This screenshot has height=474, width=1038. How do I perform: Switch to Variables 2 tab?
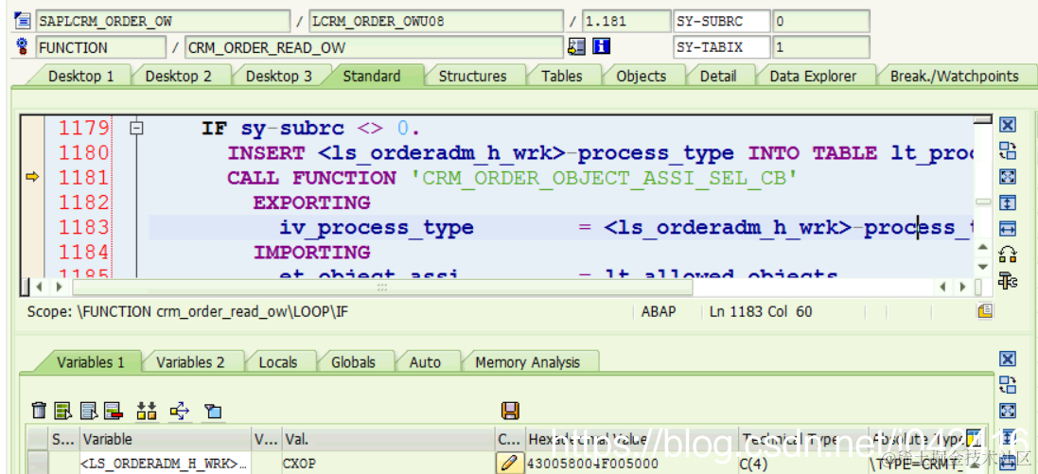click(x=190, y=362)
